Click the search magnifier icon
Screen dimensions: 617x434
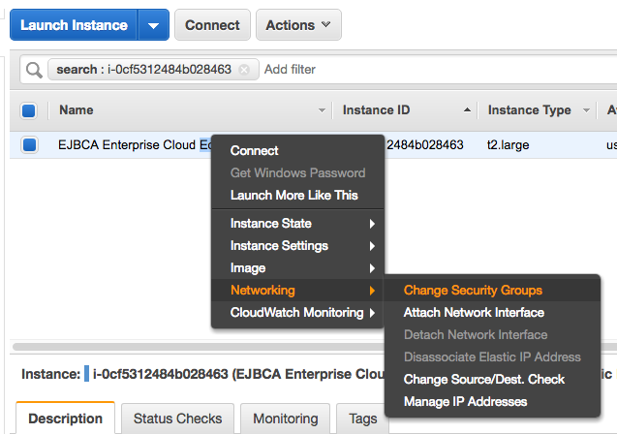(x=34, y=70)
